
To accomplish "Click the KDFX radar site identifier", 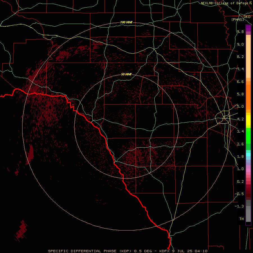I will click(164, 251).
